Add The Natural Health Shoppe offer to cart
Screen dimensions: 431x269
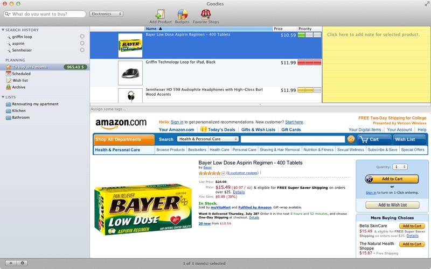[412, 244]
